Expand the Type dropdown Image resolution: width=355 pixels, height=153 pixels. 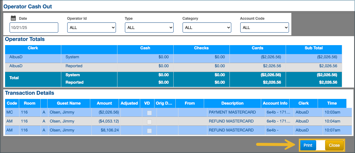[x=149, y=27]
